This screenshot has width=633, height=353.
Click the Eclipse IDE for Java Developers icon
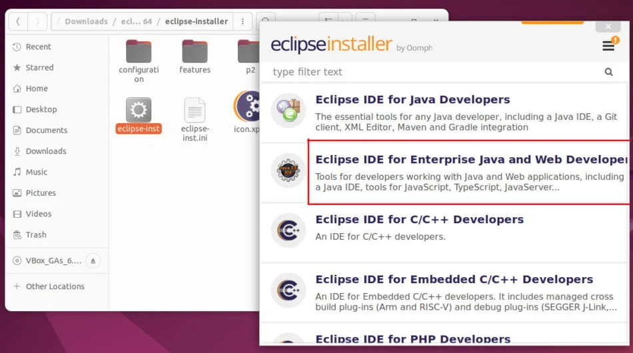289,111
